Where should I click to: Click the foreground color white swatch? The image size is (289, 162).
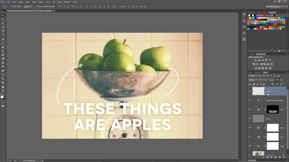click(x=2, y=97)
